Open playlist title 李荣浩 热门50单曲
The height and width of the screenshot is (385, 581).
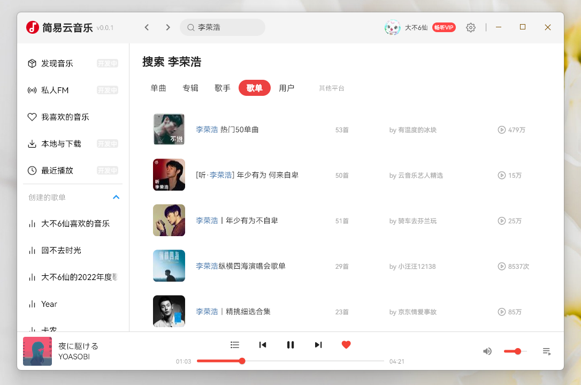click(227, 130)
